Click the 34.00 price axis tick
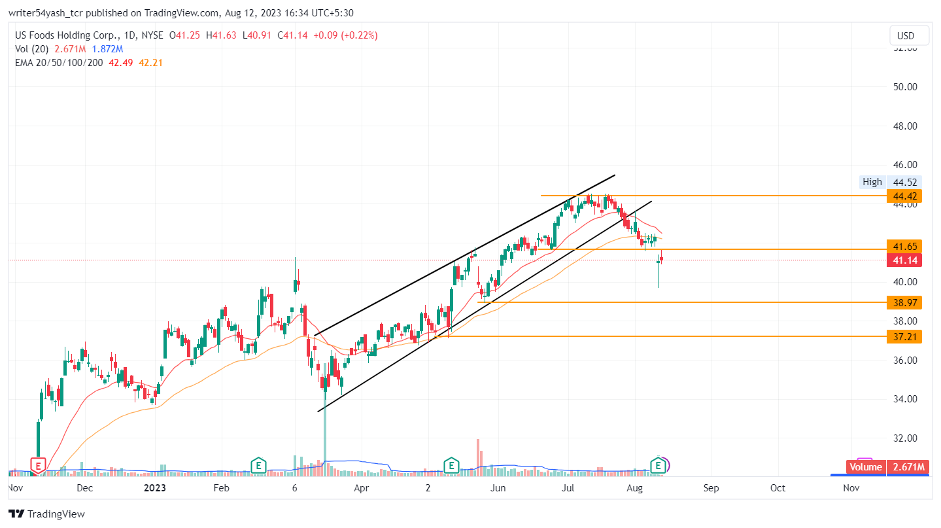 click(906, 399)
